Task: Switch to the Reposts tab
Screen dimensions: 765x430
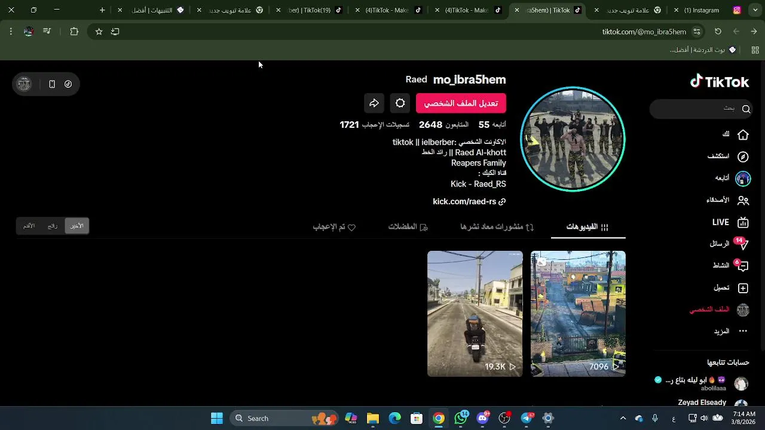Action: tap(497, 227)
